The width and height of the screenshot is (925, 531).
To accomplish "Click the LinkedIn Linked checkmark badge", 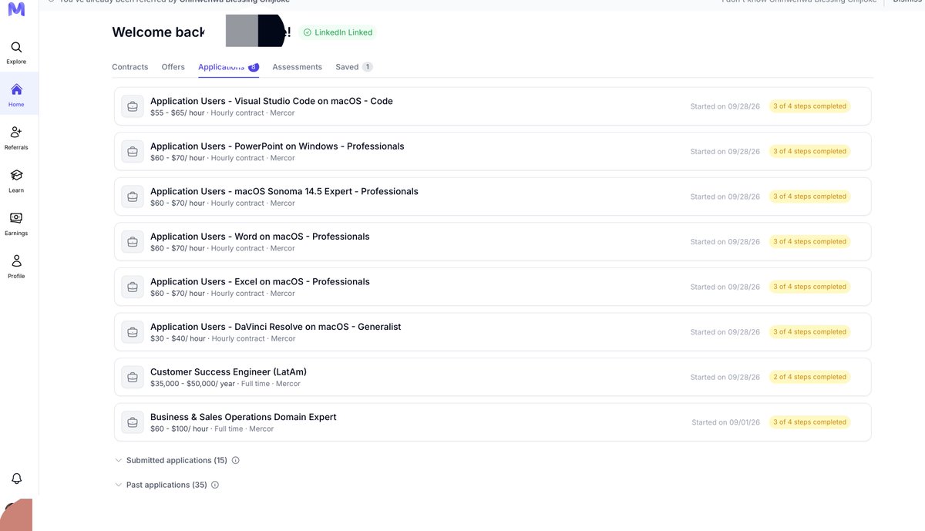I will [338, 32].
